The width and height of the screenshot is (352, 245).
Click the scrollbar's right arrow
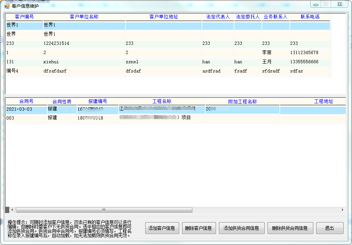point(343,210)
